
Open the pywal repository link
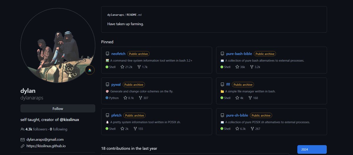click(116, 85)
